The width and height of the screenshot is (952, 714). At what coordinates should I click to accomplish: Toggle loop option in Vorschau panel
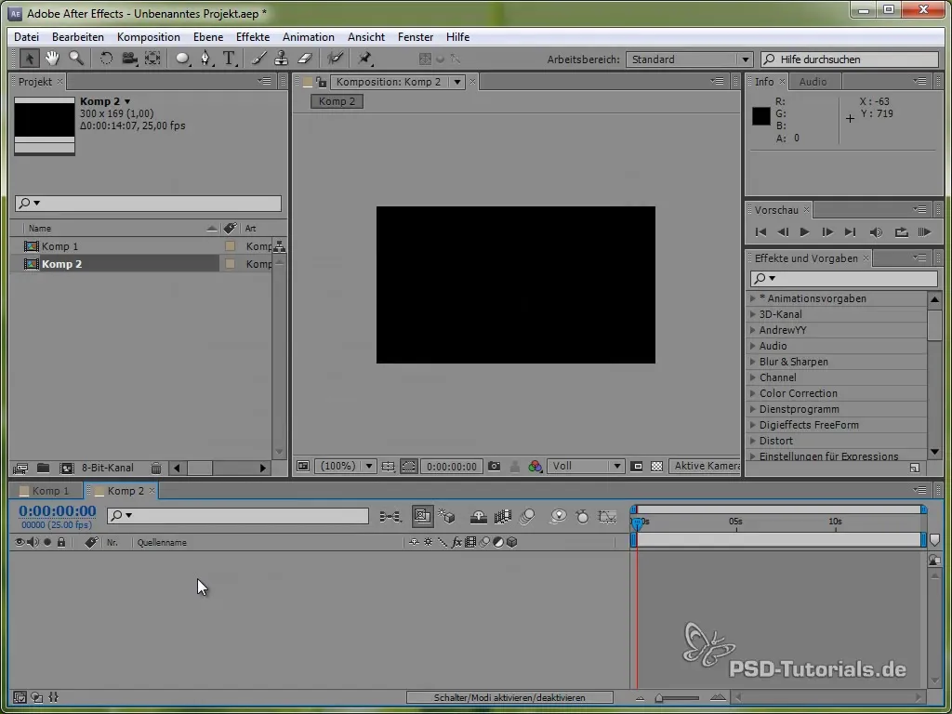pos(901,231)
